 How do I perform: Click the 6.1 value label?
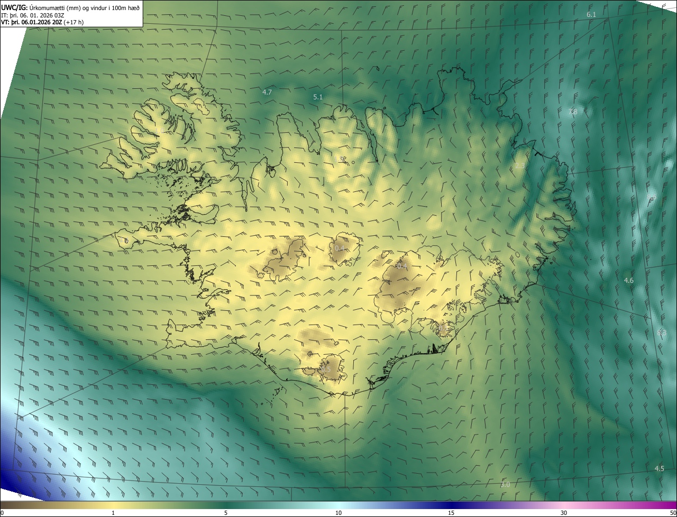coord(591,15)
